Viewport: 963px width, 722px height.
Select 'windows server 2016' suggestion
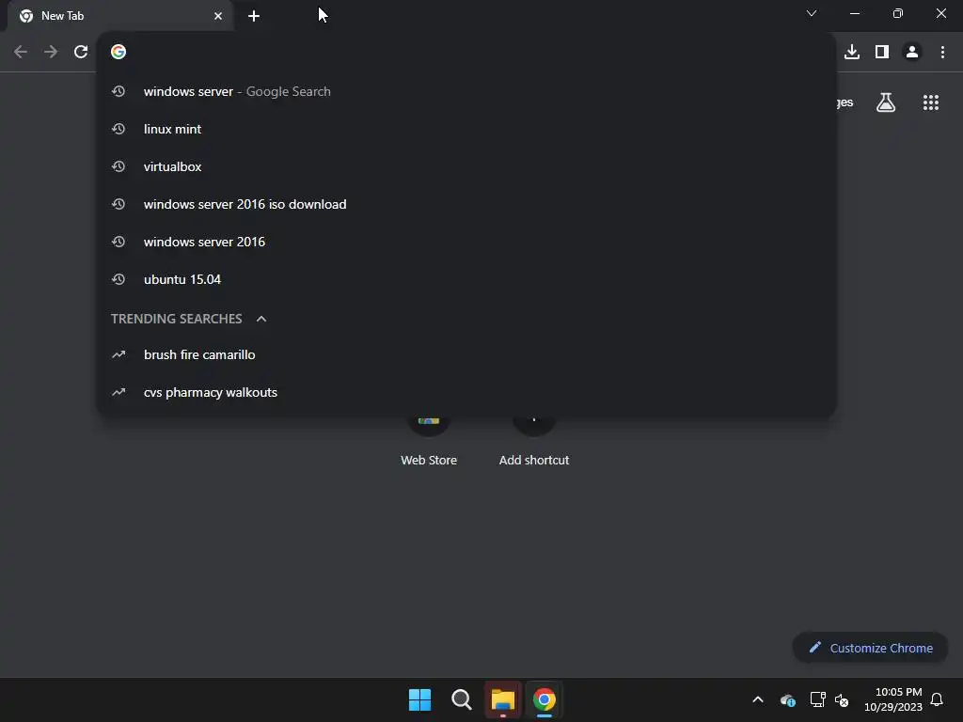pos(466,242)
